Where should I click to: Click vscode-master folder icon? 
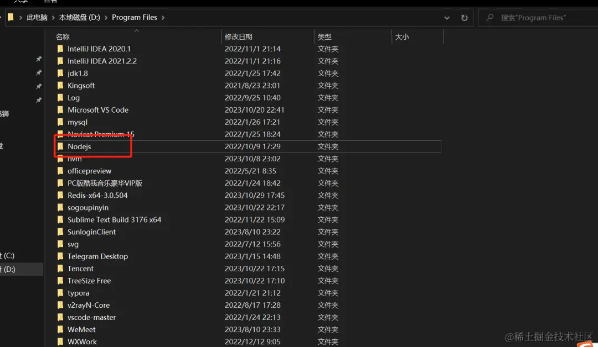[x=60, y=317]
